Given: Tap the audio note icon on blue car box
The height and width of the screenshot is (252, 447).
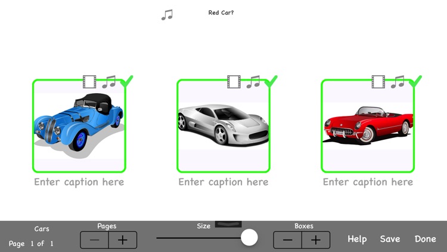Looking at the screenshot, I should [109, 82].
